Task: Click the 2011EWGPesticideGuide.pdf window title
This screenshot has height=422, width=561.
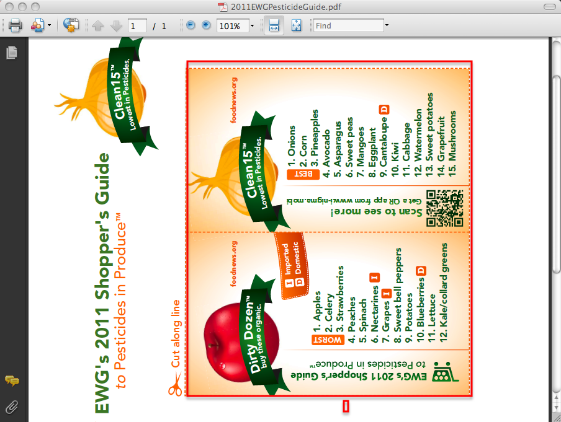Action: point(286,7)
